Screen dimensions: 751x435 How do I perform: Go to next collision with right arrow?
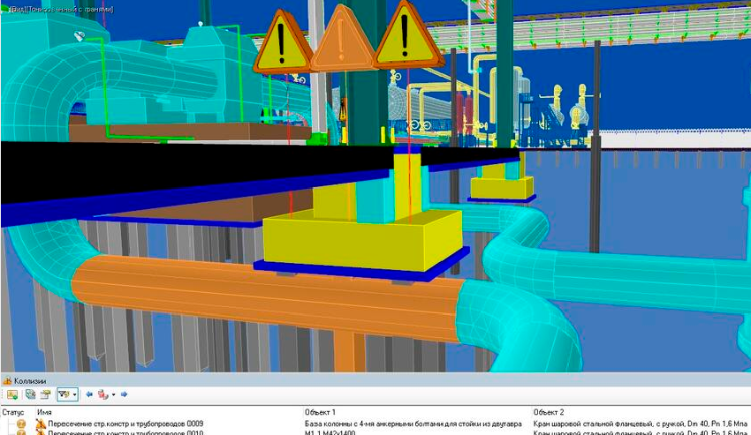coord(125,394)
